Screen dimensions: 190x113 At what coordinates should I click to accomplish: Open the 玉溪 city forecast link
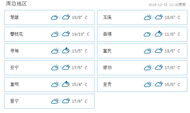click(x=107, y=17)
